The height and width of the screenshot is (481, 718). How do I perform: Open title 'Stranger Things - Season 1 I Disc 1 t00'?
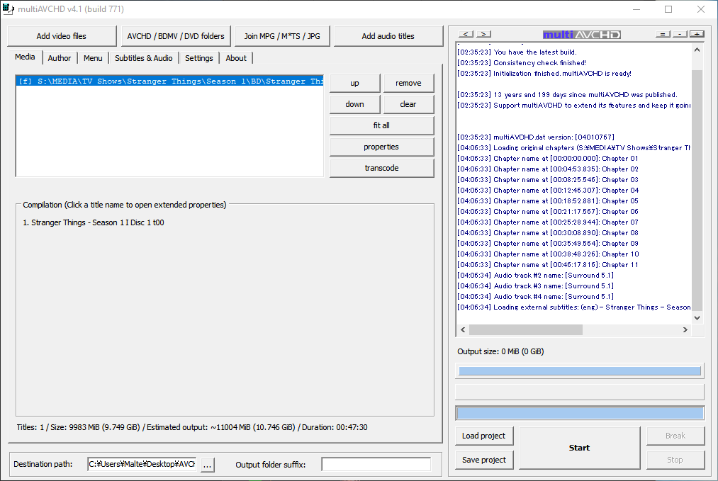pyautogui.click(x=94, y=222)
